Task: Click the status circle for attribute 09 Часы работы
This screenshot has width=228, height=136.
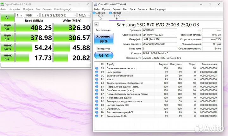Action: (97, 72)
